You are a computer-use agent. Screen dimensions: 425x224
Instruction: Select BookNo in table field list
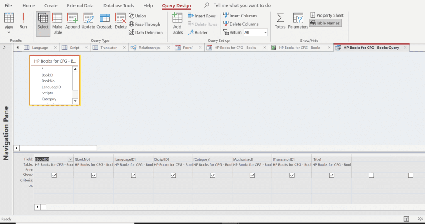click(x=48, y=81)
